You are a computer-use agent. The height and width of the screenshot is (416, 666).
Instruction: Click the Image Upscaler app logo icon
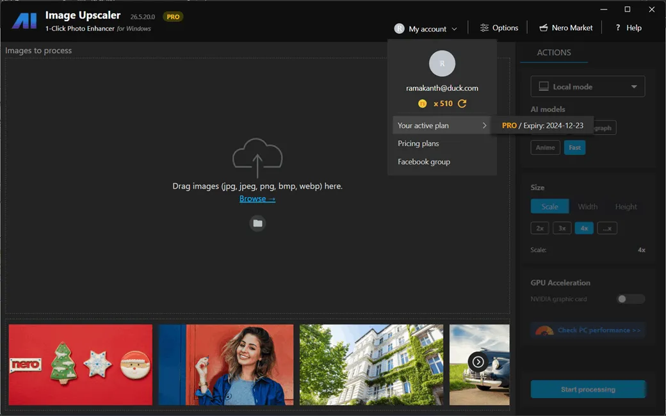point(24,20)
